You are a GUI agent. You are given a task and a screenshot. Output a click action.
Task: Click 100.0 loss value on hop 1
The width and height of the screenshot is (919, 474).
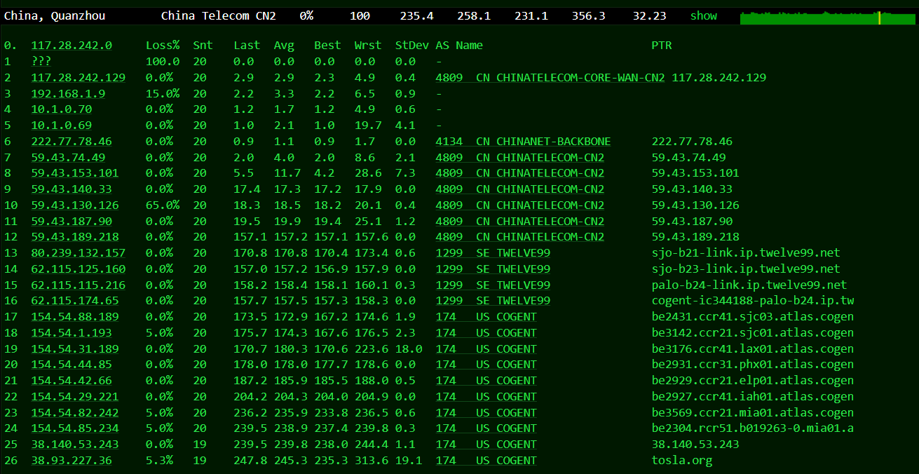163,61
